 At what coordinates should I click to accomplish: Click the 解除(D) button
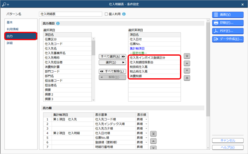[112, 77]
